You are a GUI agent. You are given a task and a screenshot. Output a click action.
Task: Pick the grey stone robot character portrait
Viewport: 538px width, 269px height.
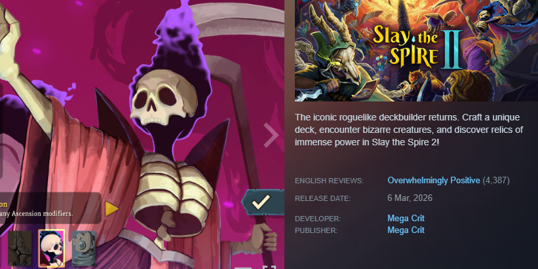click(x=84, y=248)
